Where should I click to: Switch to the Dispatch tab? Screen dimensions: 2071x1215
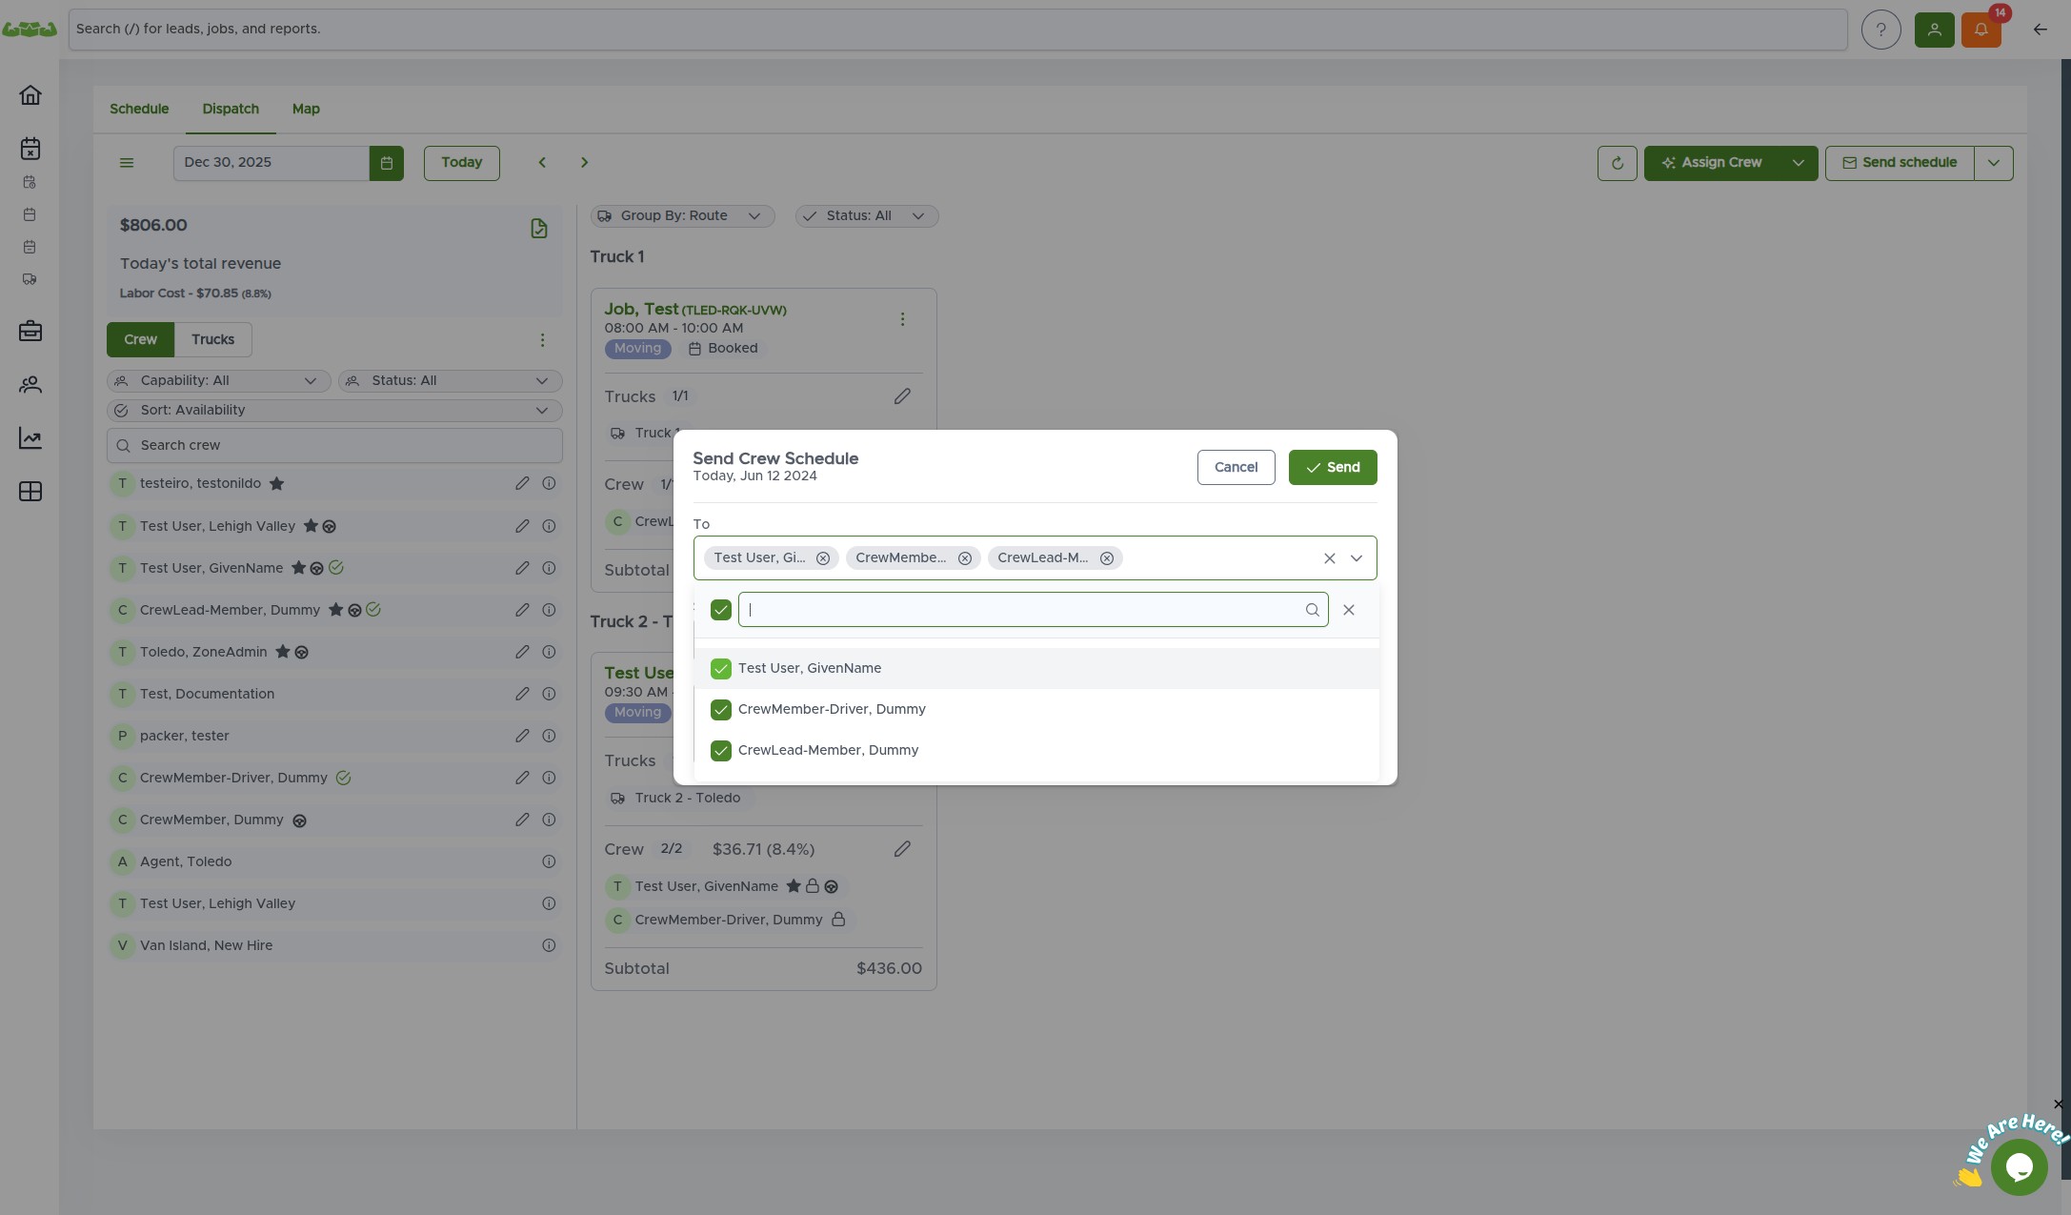231,110
